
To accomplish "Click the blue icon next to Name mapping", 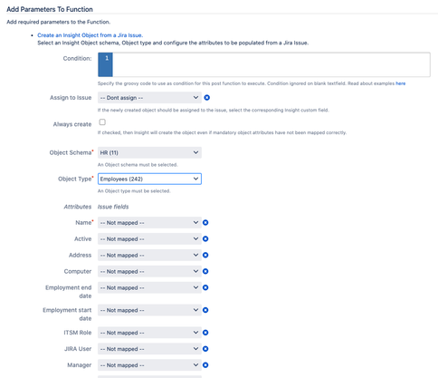I will 205,223.
